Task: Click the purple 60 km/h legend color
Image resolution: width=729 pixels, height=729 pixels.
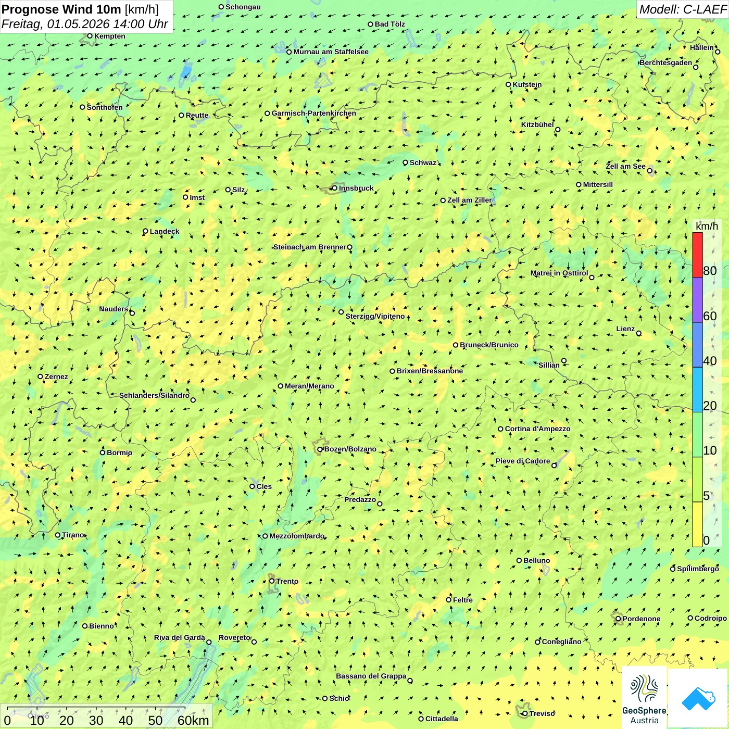Action: point(697,300)
